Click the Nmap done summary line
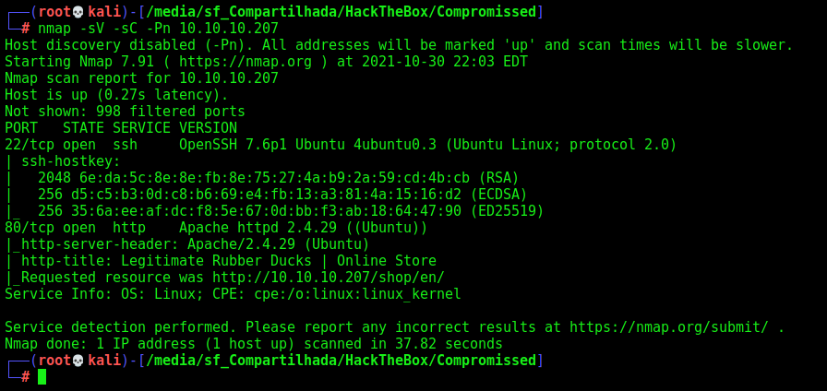The height and width of the screenshot is (391, 827). click(x=254, y=344)
